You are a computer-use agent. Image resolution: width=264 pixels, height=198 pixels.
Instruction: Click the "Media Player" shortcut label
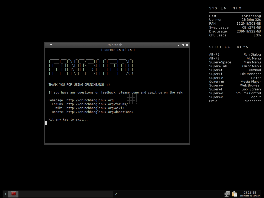[x=251, y=82]
